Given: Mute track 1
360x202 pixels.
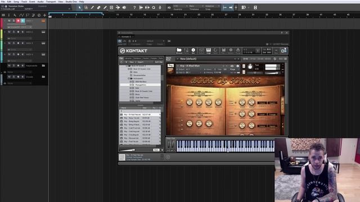Looking at the screenshot, I should pyautogui.click(x=9, y=21).
